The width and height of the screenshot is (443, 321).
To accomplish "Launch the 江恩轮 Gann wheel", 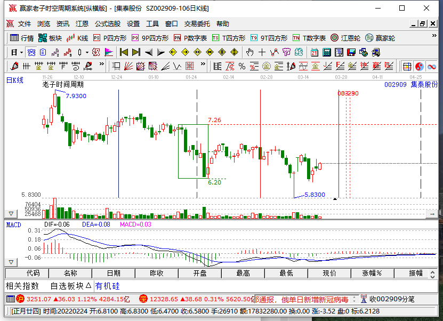I will point(345,38).
